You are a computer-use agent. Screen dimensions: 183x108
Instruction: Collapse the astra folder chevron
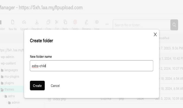[4, 96]
